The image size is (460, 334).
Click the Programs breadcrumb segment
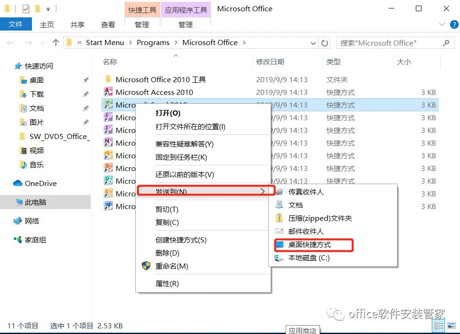[153, 43]
